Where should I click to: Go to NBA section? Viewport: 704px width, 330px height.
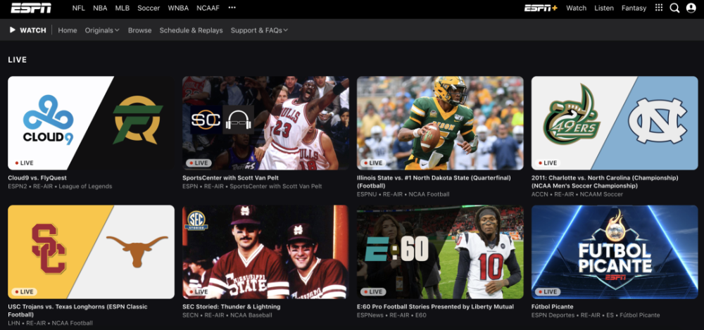tap(100, 8)
